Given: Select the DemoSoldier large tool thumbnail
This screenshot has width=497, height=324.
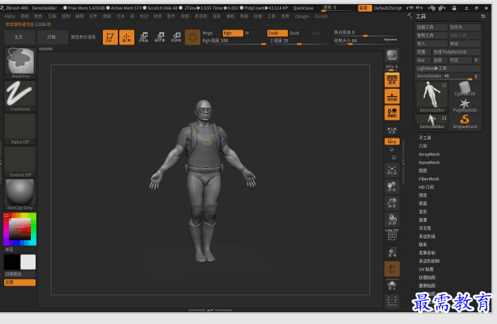Looking at the screenshot, I should (x=432, y=97).
